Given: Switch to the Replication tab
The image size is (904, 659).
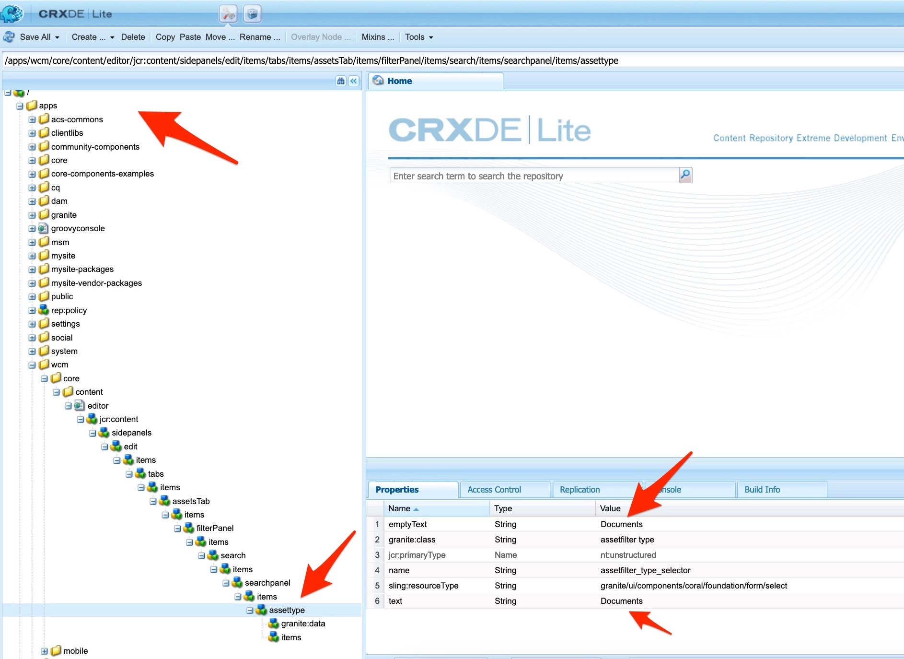Looking at the screenshot, I should 597,489.
